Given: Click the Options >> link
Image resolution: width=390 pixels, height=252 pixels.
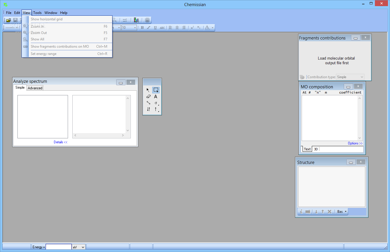Looking at the screenshot, I should click(355, 143).
